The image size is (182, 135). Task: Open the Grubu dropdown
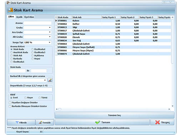point(50,27)
